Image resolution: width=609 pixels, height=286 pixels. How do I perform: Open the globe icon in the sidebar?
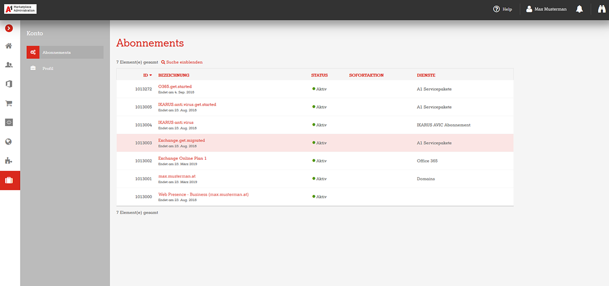coord(9,142)
